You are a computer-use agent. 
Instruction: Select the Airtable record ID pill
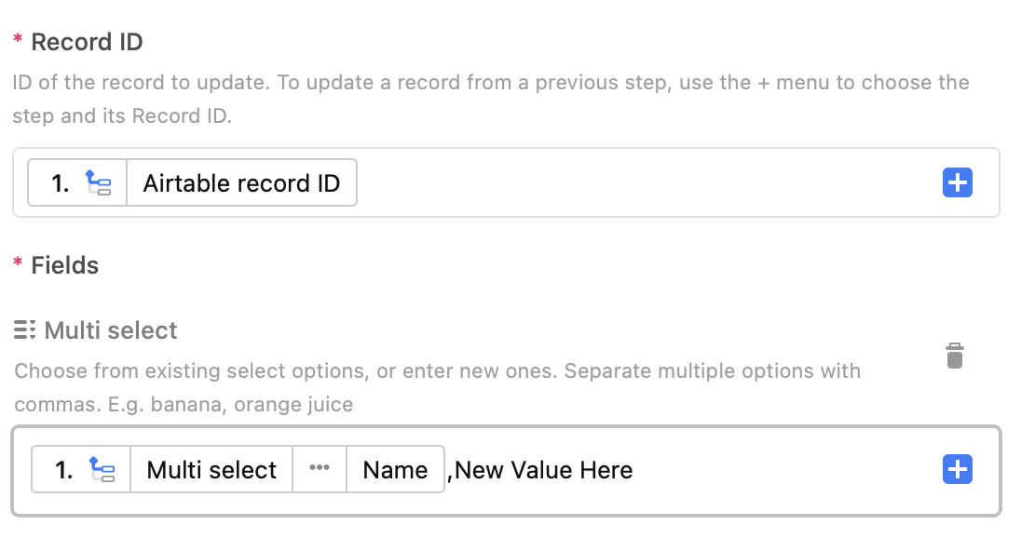click(192, 182)
